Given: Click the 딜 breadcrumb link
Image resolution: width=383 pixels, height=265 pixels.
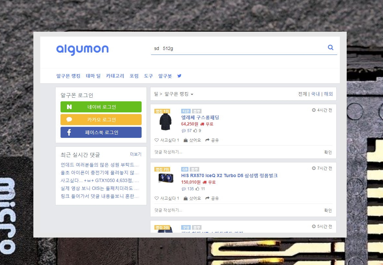Looking at the screenshot, I should click(156, 94).
